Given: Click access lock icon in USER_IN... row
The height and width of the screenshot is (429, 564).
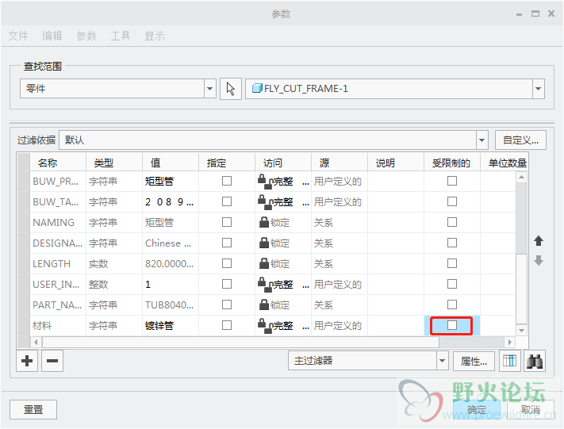Looking at the screenshot, I should (x=266, y=285).
